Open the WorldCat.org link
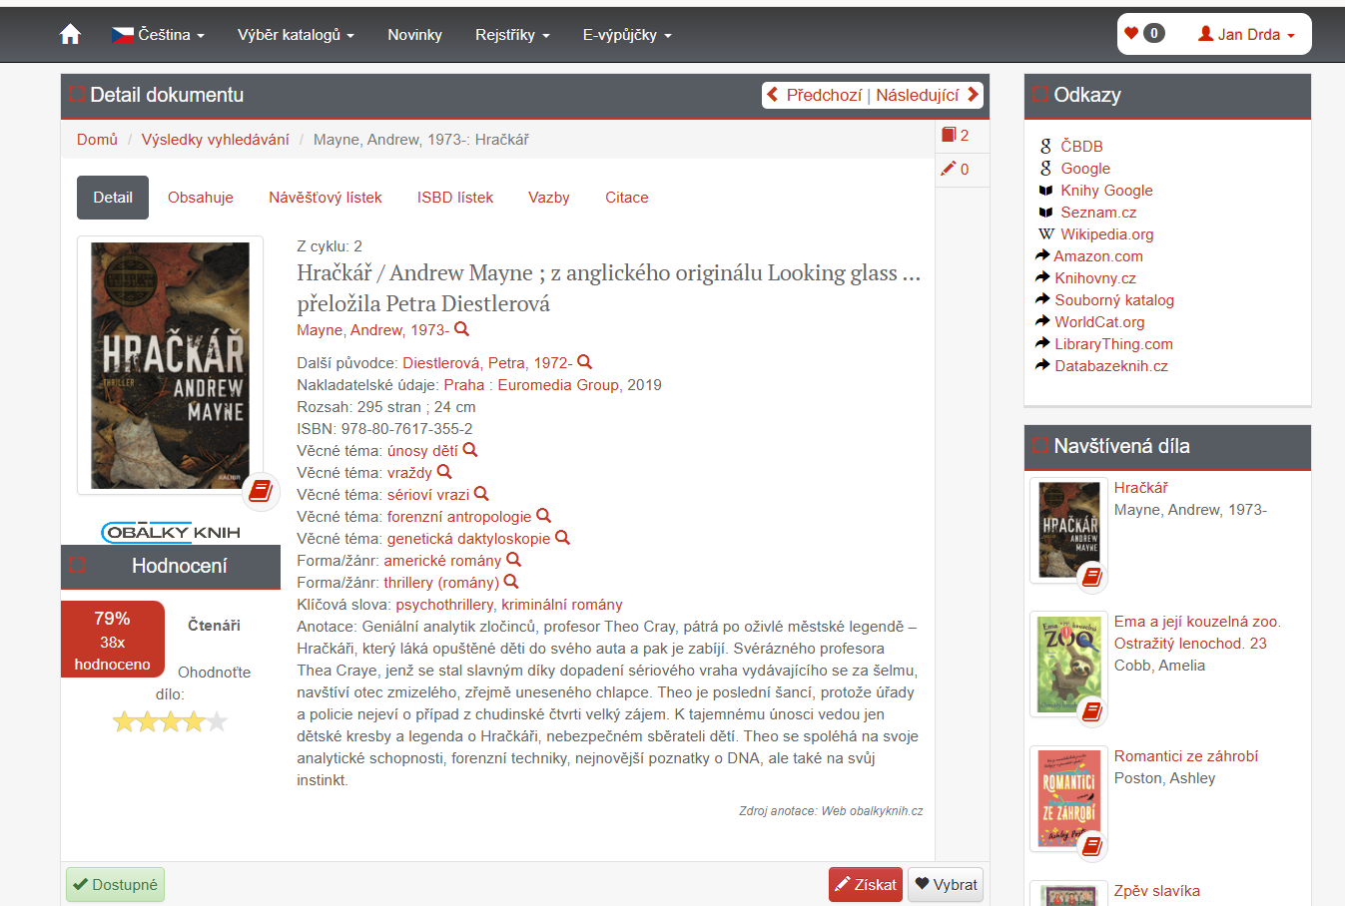1345x906 pixels. coord(1099,322)
